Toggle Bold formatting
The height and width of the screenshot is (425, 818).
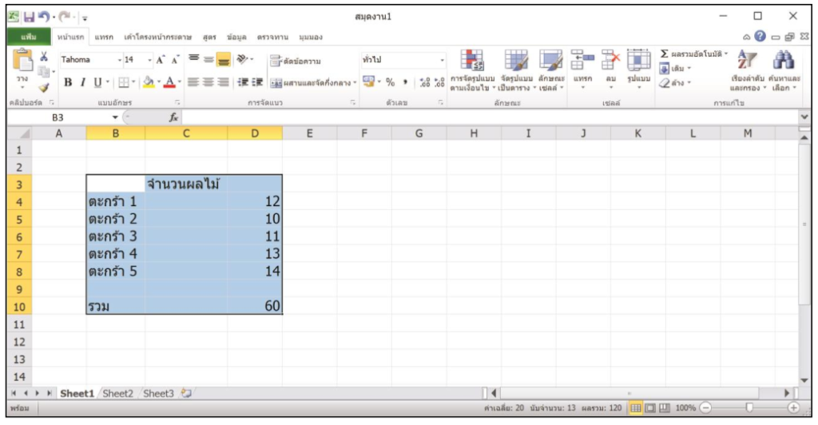69,81
